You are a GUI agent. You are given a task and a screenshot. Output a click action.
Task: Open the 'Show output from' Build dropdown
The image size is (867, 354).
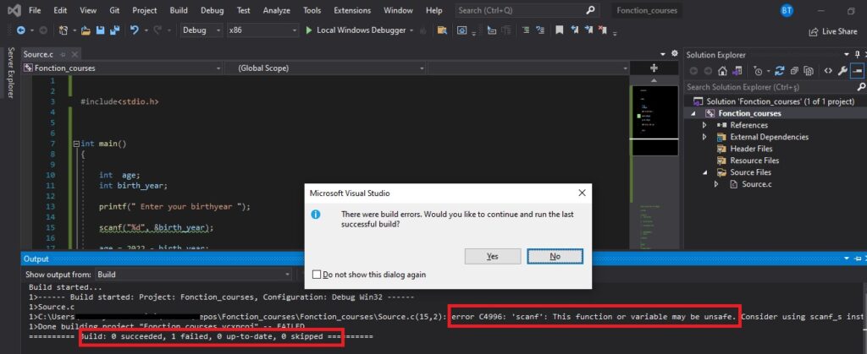click(194, 274)
